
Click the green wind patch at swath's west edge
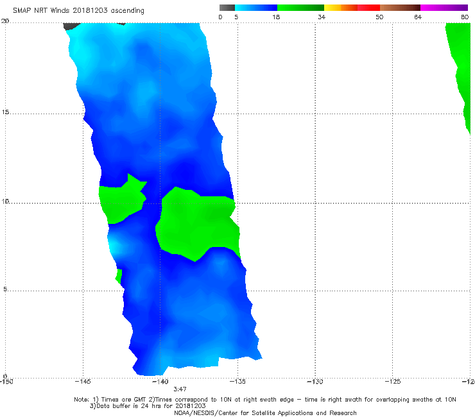coord(123,201)
